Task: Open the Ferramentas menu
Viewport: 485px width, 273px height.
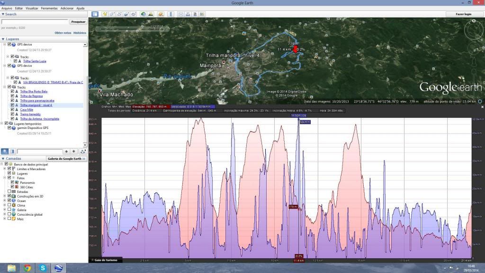Action: coord(49,8)
